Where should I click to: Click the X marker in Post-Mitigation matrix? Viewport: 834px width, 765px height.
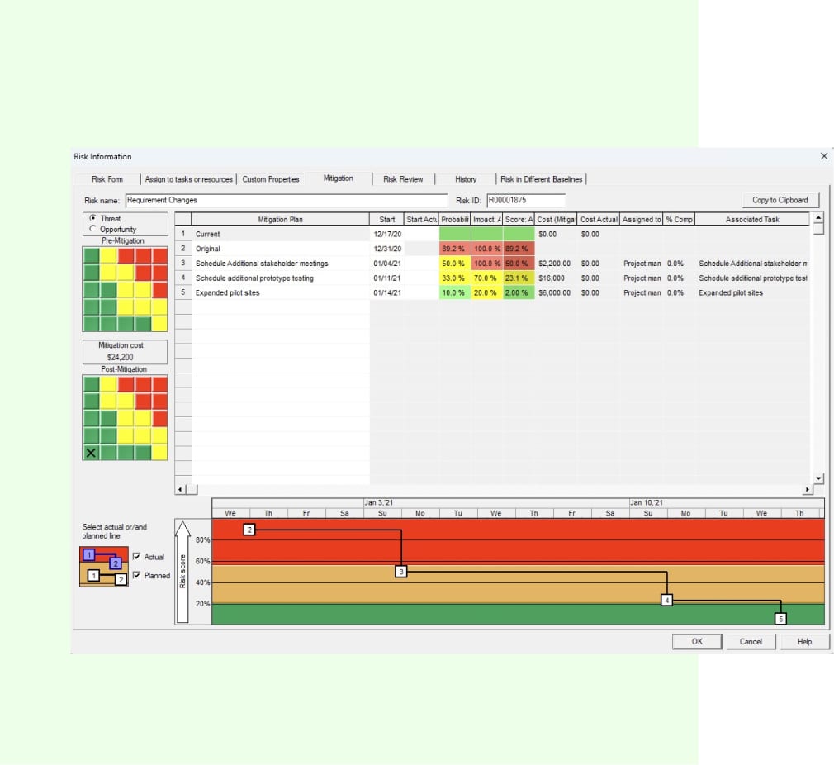(x=91, y=453)
